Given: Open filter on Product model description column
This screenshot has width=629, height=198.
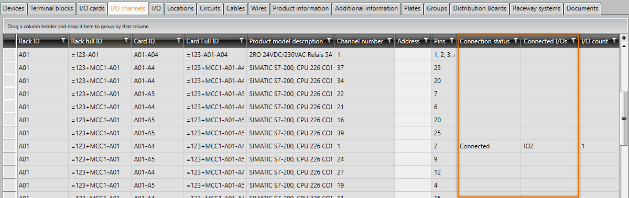Looking at the screenshot, I should [329, 41].
